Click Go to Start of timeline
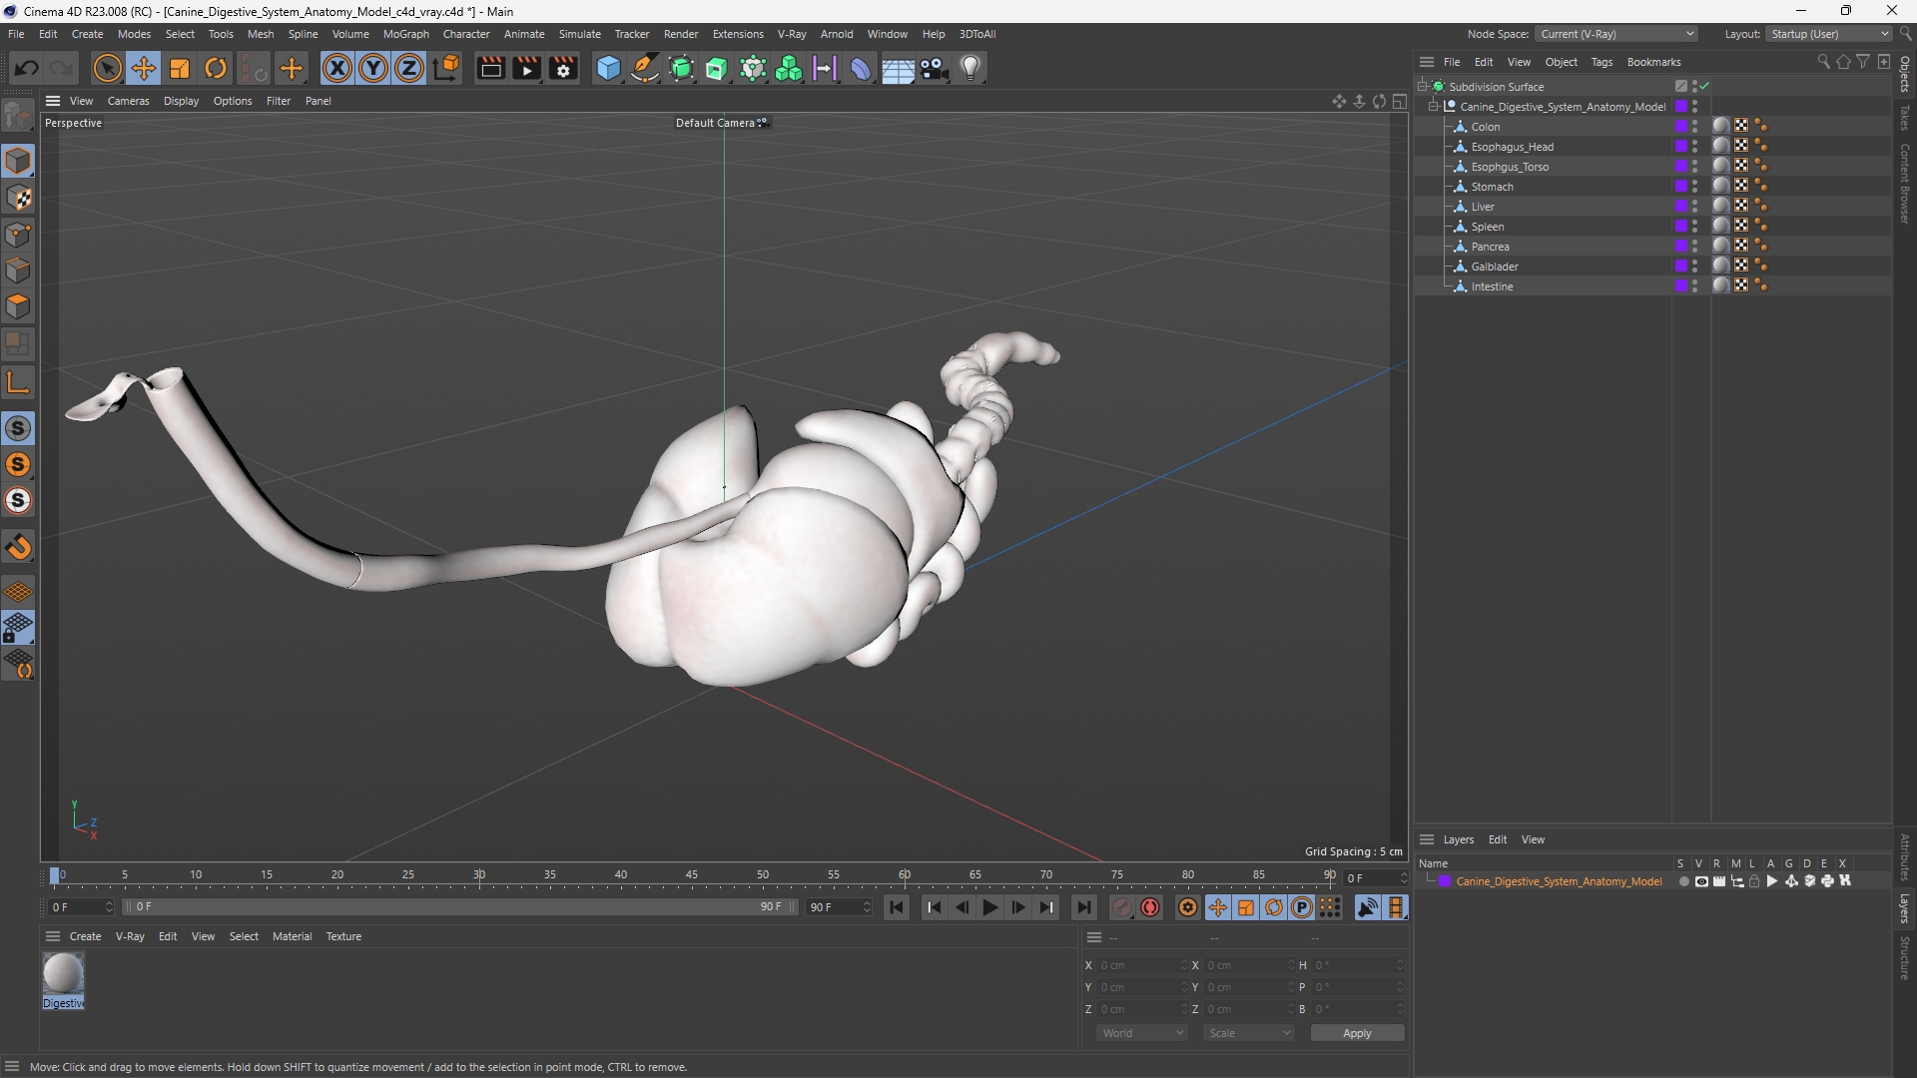The width and height of the screenshot is (1917, 1078). tap(897, 907)
